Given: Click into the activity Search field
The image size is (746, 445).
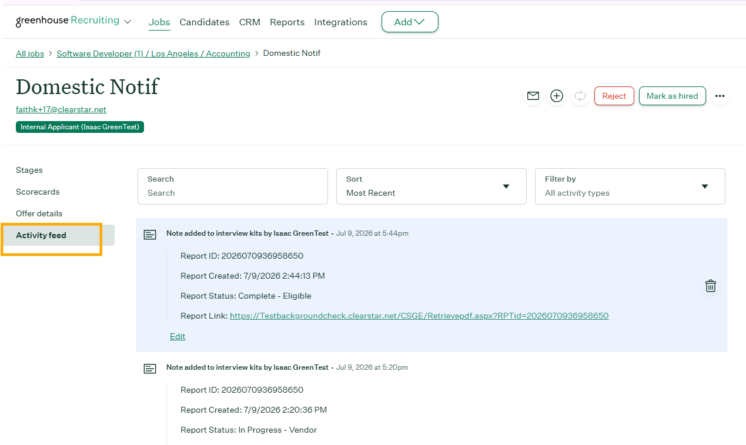Looking at the screenshot, I should [233, 186].
